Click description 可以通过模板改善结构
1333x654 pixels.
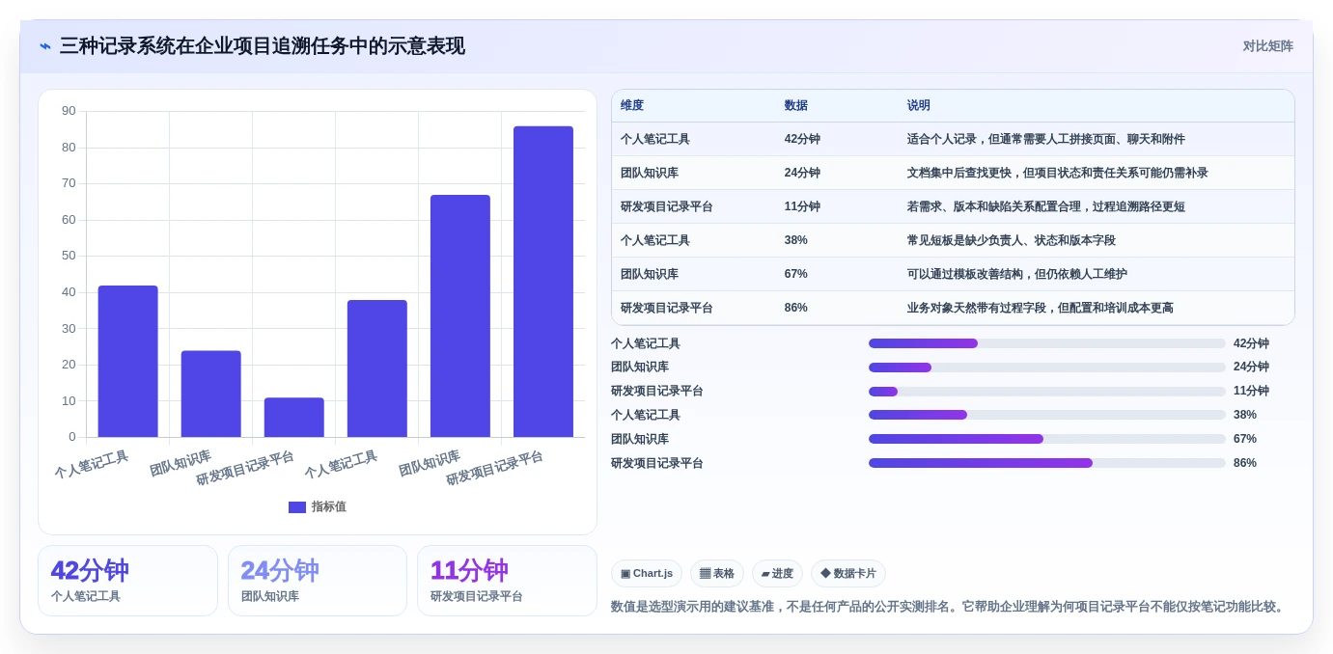point(1017,274)
